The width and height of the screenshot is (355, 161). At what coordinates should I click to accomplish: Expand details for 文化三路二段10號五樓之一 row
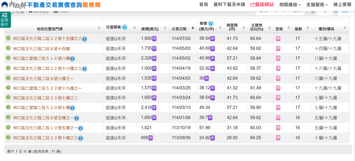[x=8, y=127]
